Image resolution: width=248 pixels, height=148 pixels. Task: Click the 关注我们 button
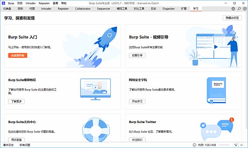click(137, 139)
